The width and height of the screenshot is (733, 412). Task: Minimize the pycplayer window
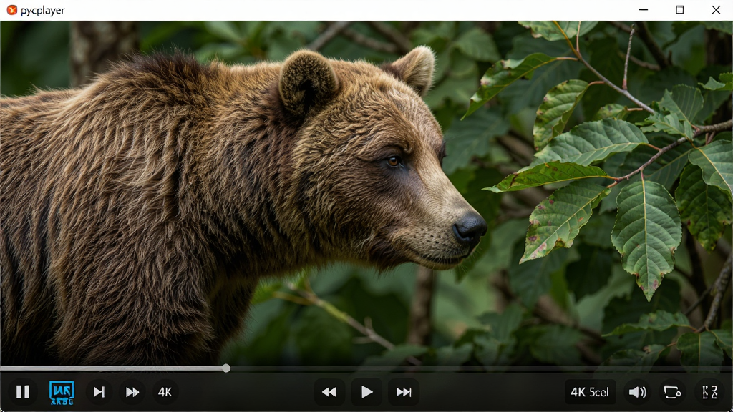point(644,10)
